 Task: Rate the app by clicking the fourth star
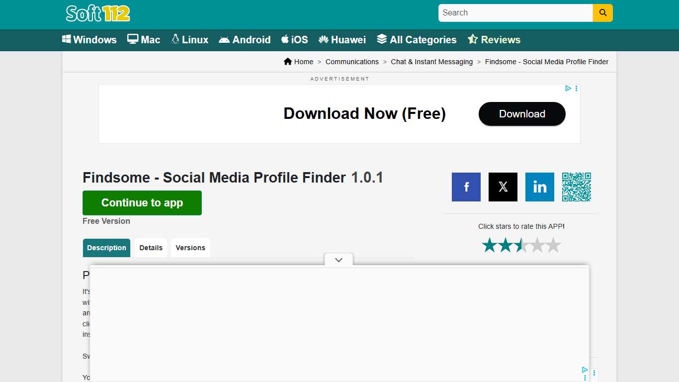point(538,245)
